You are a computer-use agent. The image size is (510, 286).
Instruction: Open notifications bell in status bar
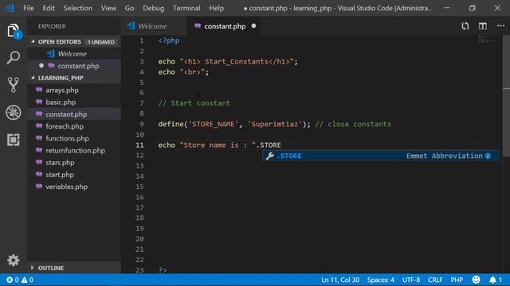pyautogui.click(x=496, y=280)
